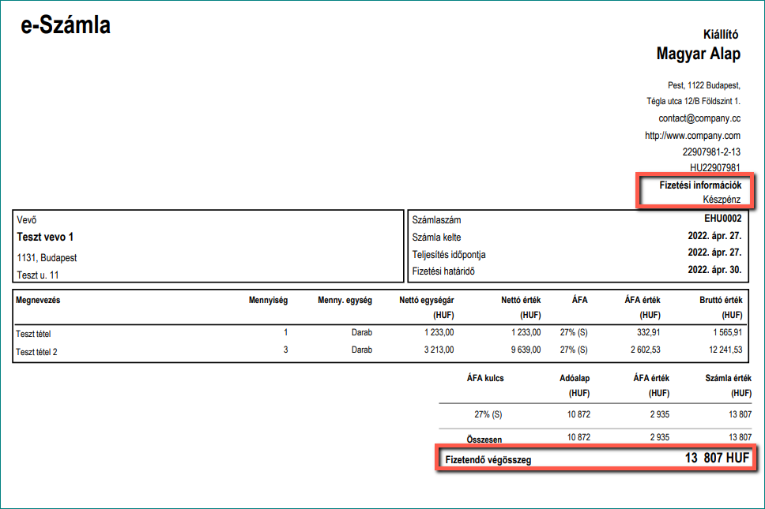Select the Fizetendő végösszeg label
Viewport: 765px width, 509px height.
(488, 460)
